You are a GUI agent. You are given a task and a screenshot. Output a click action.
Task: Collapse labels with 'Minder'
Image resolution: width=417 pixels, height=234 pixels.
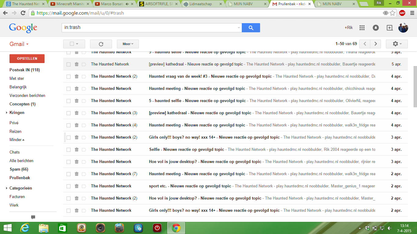pyautogui.click(x=17, y=140)
